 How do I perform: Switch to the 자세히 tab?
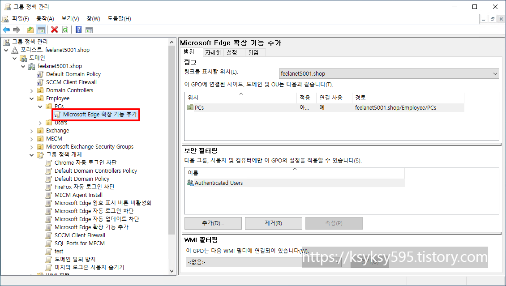(x=213, y=52)
